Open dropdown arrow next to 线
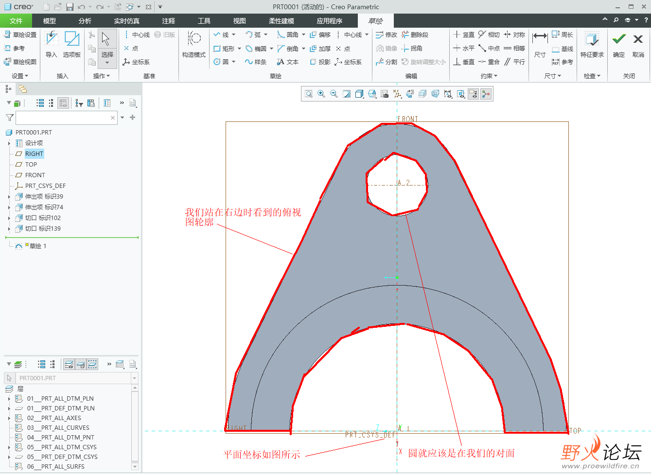The width and height of the screenshot is (651, 474). coord(234,35)
